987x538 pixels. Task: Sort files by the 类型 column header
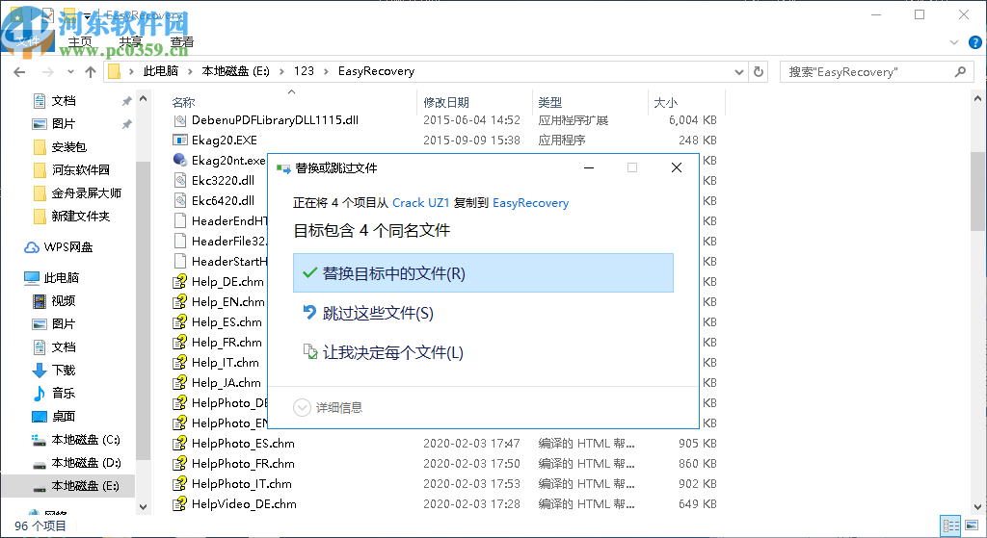coord(550,102)
